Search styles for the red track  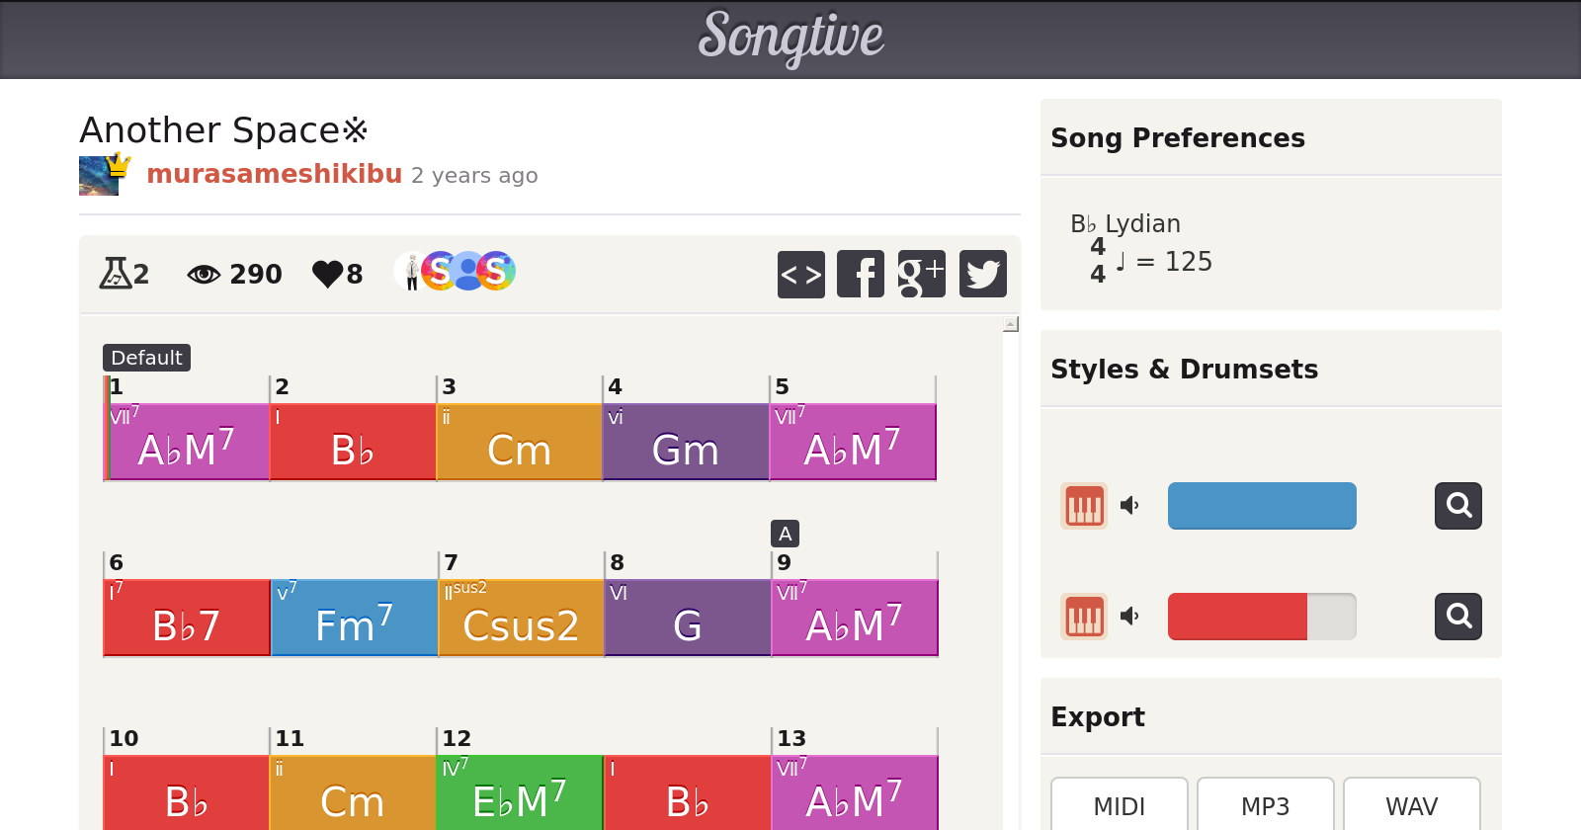(x=1457, y=617)
